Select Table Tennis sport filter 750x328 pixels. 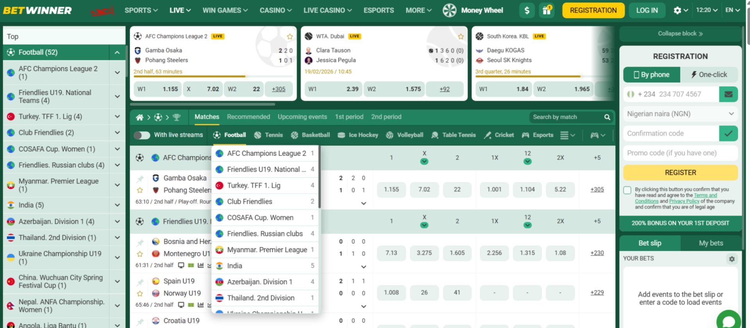click(454, 135)
